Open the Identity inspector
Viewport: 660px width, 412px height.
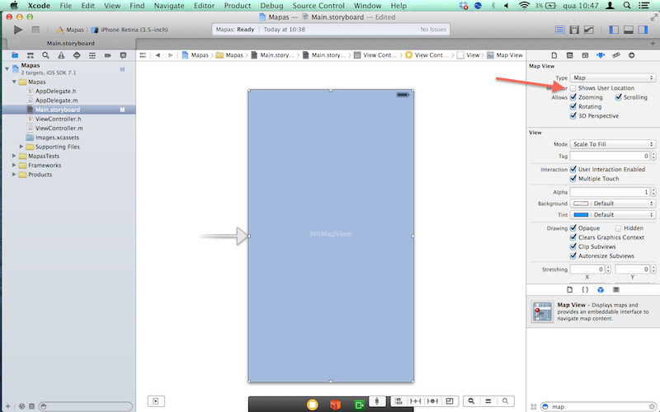pyautogui.click(x=585, y=55)
